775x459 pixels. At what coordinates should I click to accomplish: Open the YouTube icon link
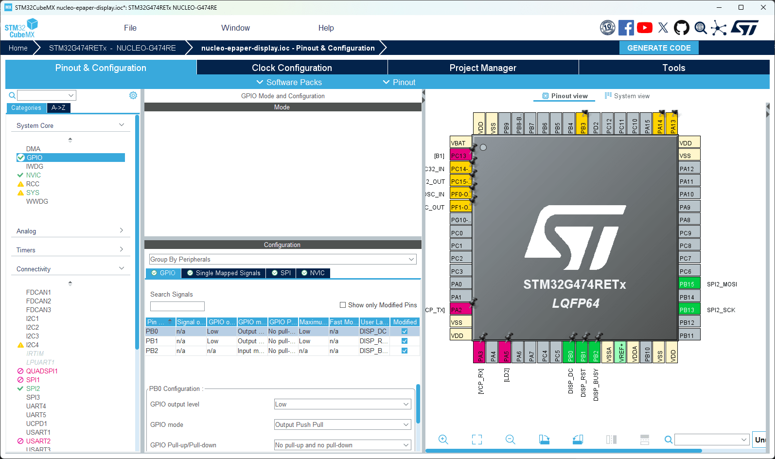[x=645, y=28]
